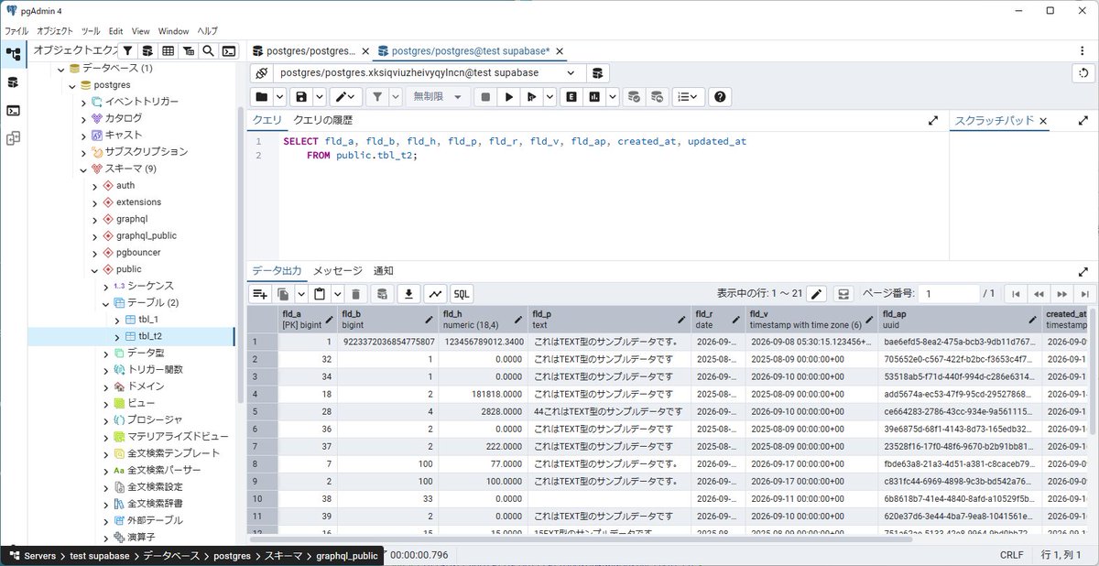The width and height of the screenshot is (1099, 566).
Task: Open the PSQL terminal sidebar icon
Action: [x=13, y=111]
